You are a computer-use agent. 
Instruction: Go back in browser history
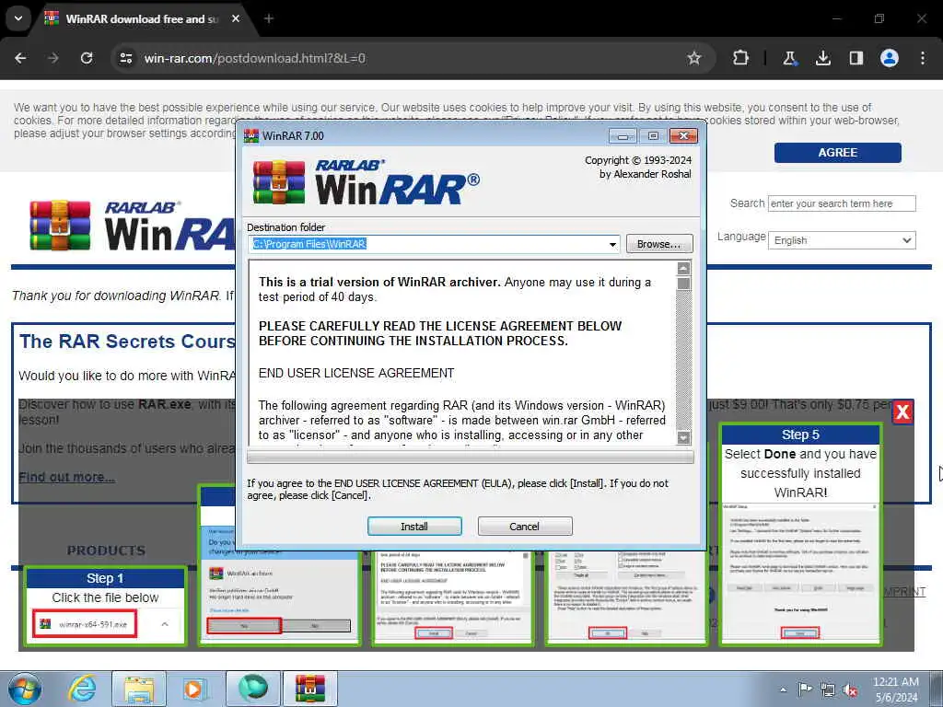(x=20, y=58)
